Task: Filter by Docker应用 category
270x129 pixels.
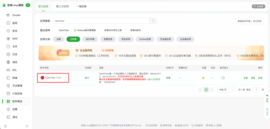Action: tap(145, 39)
